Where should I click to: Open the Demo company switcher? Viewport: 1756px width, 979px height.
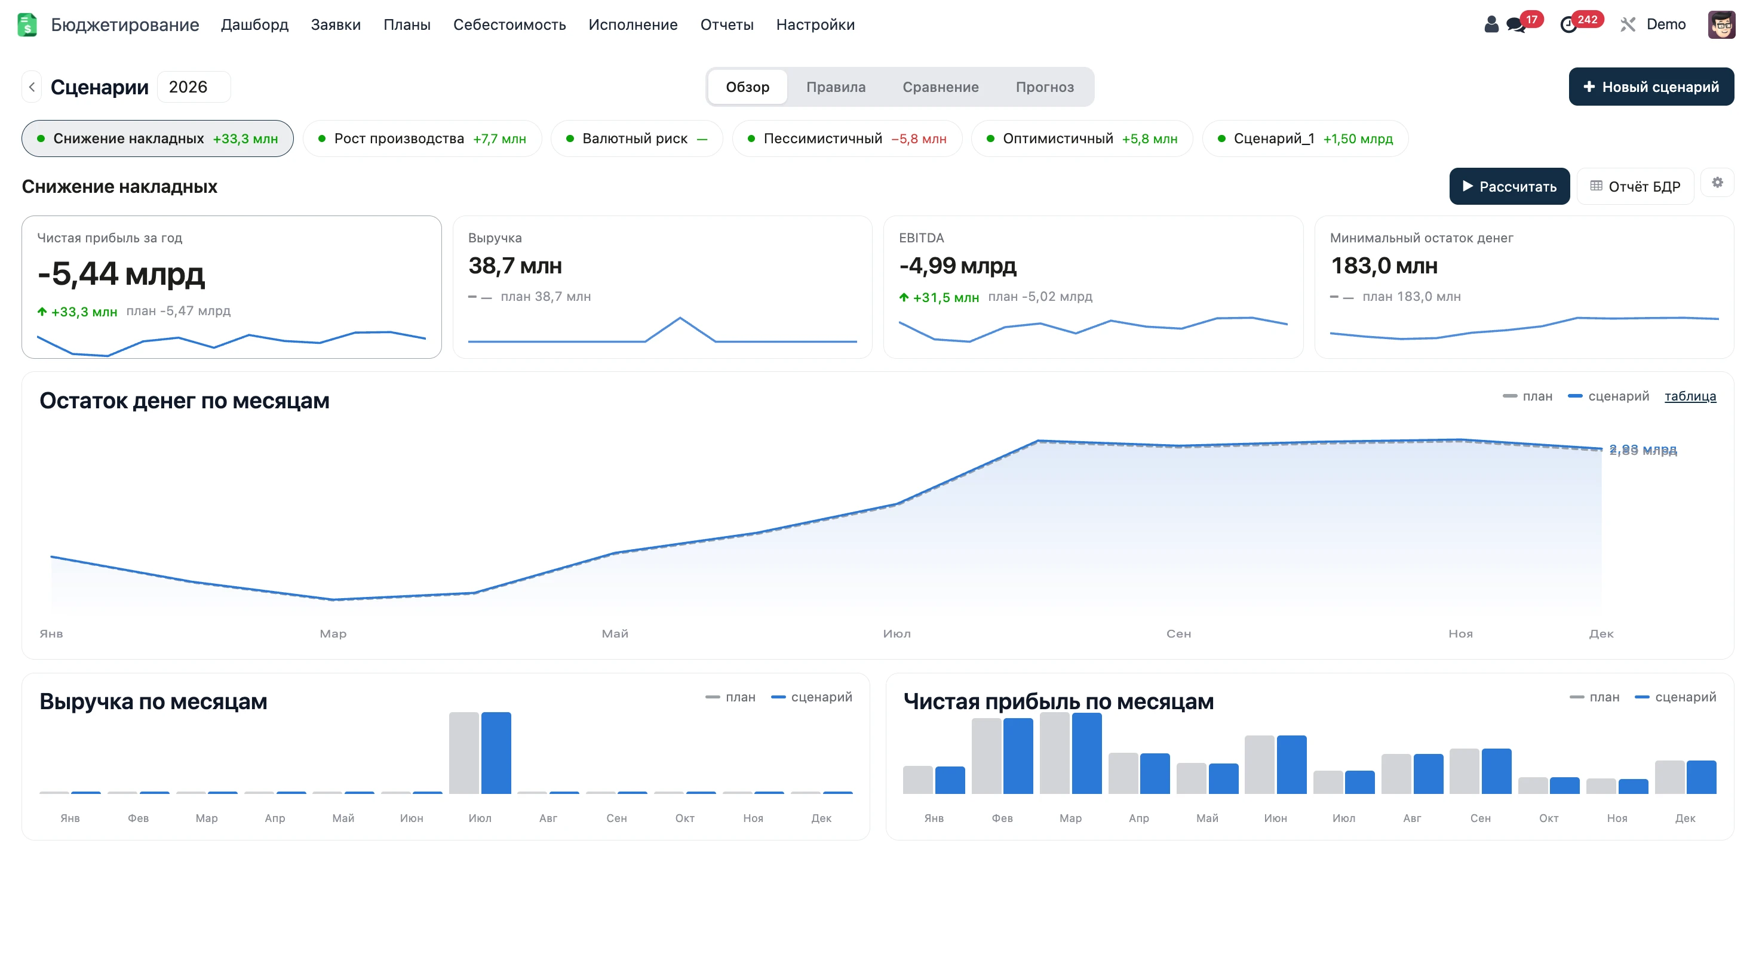coord(1665,24)
